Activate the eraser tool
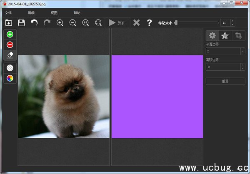Viewport: 250px width, 174px height. coord(10,55)
